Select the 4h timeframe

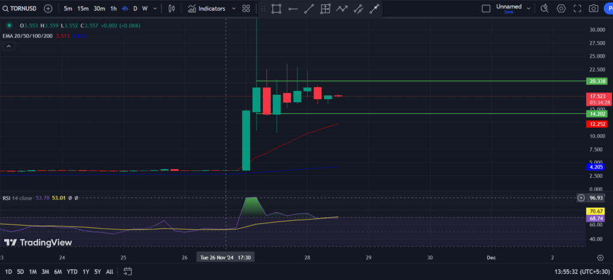tap(125, 8)
